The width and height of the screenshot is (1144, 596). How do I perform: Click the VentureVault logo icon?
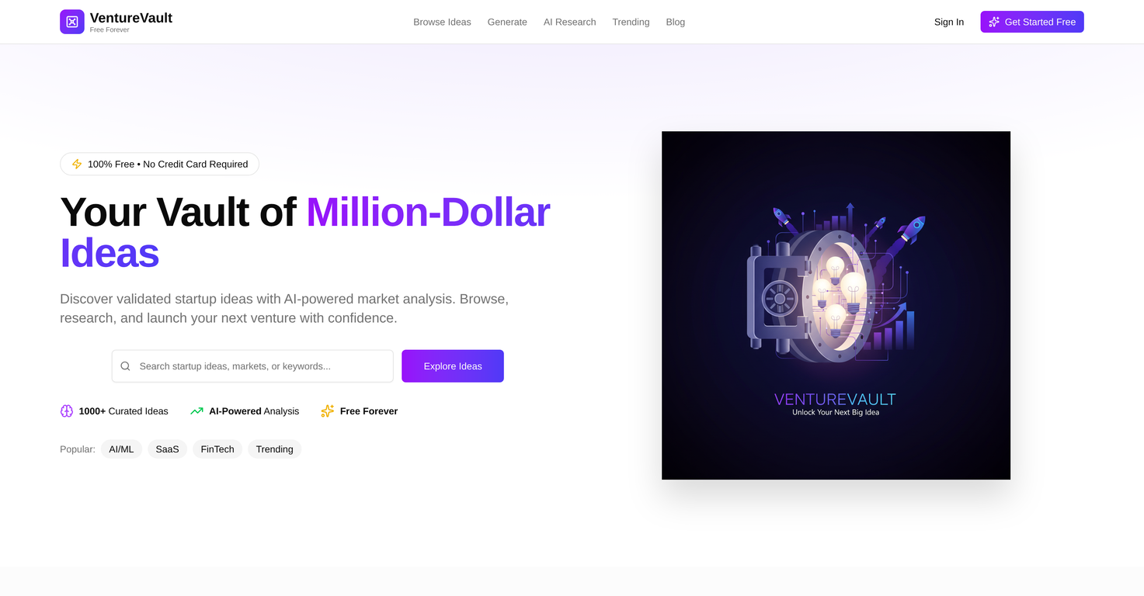[72, 22]
